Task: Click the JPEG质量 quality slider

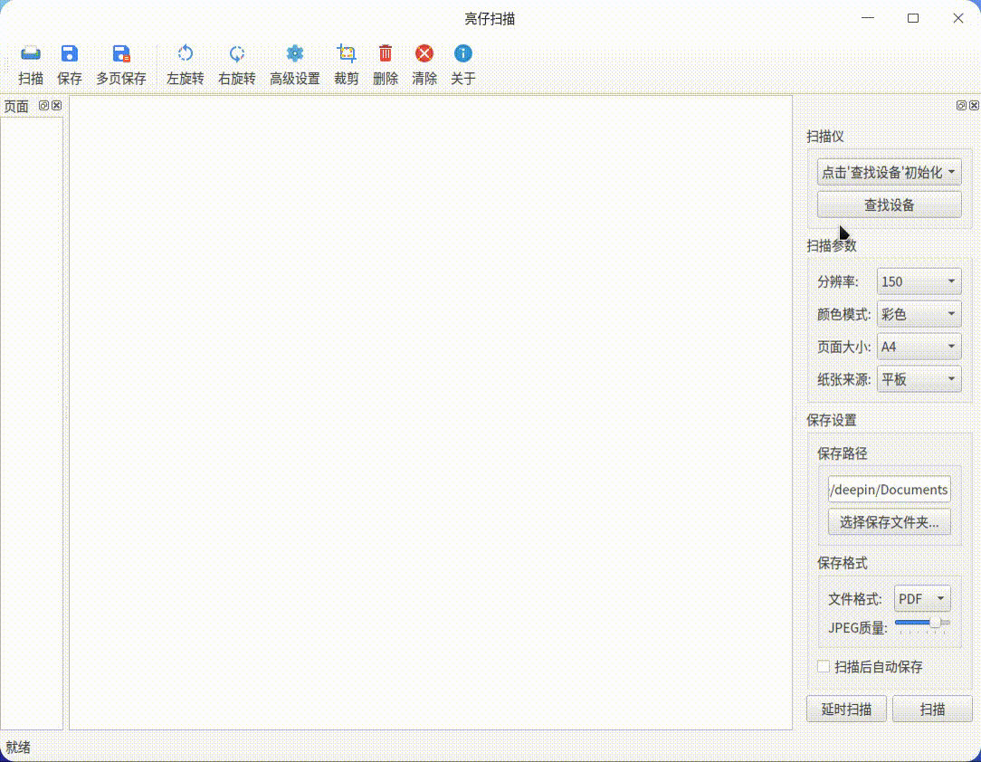Action: coord(922,624)
